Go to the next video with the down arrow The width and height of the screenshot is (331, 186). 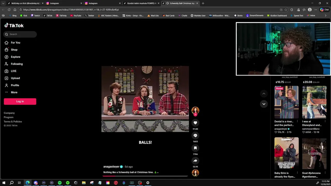coord(264,104)
